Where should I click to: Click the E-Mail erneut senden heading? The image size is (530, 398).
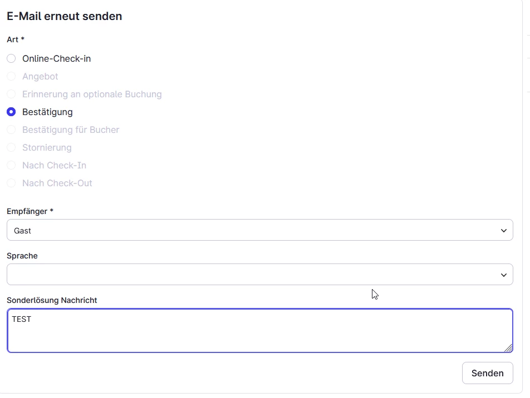tap(64, 16)
